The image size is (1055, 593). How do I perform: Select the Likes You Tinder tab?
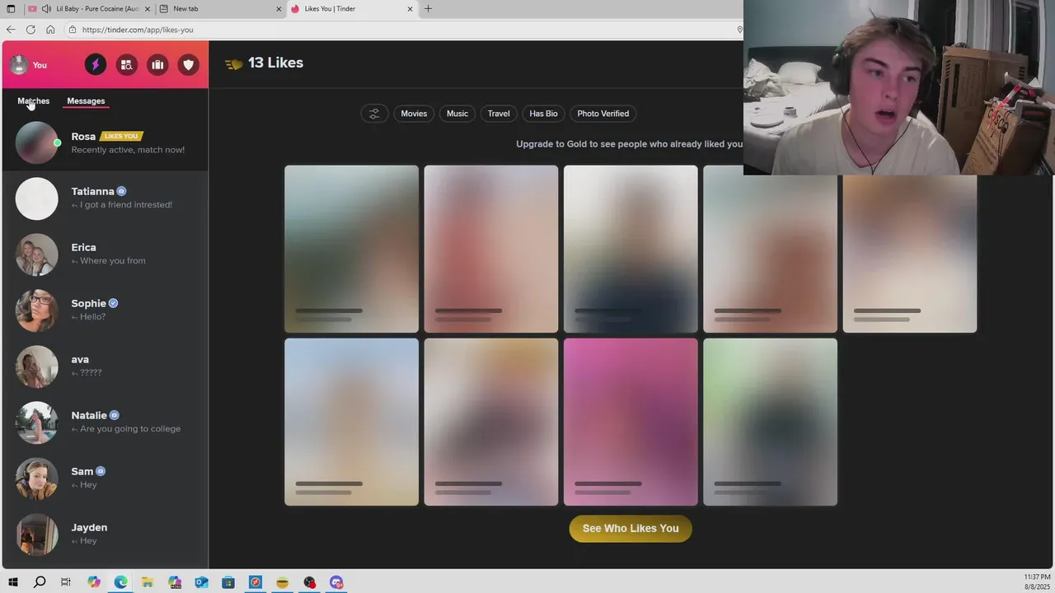[x=353, y=9]
